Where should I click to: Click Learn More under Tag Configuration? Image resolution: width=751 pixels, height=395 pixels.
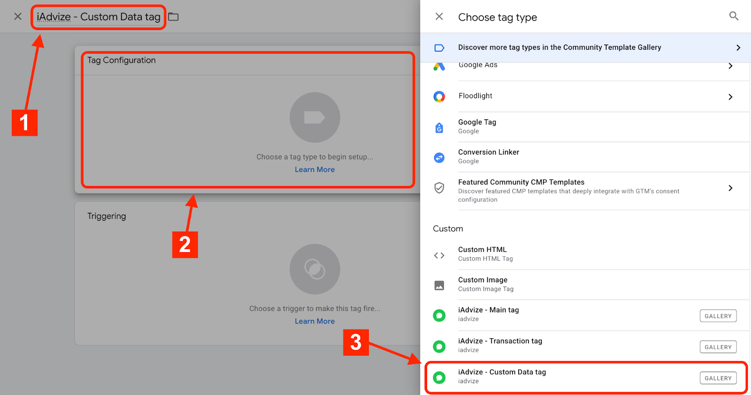coord(314,170)
